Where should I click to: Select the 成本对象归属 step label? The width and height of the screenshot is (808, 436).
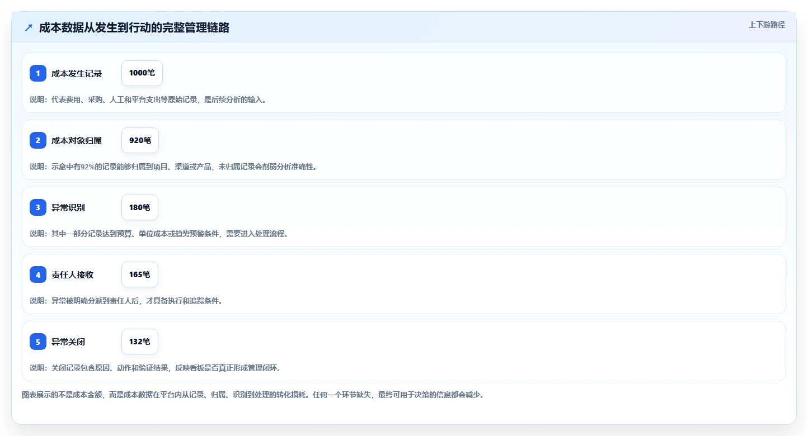tap(77, 140)
